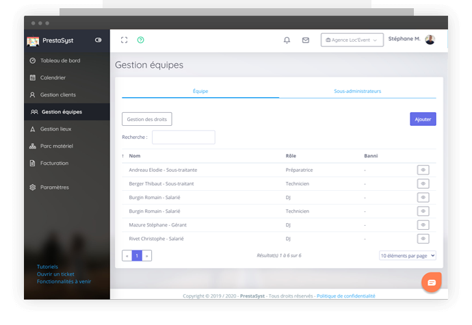Open Paramètres in sidebar
The image size is (472, 325).
click(x=55, y=187)
